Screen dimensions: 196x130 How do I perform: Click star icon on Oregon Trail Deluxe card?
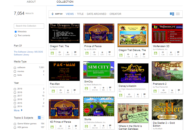tap(136, 54)
